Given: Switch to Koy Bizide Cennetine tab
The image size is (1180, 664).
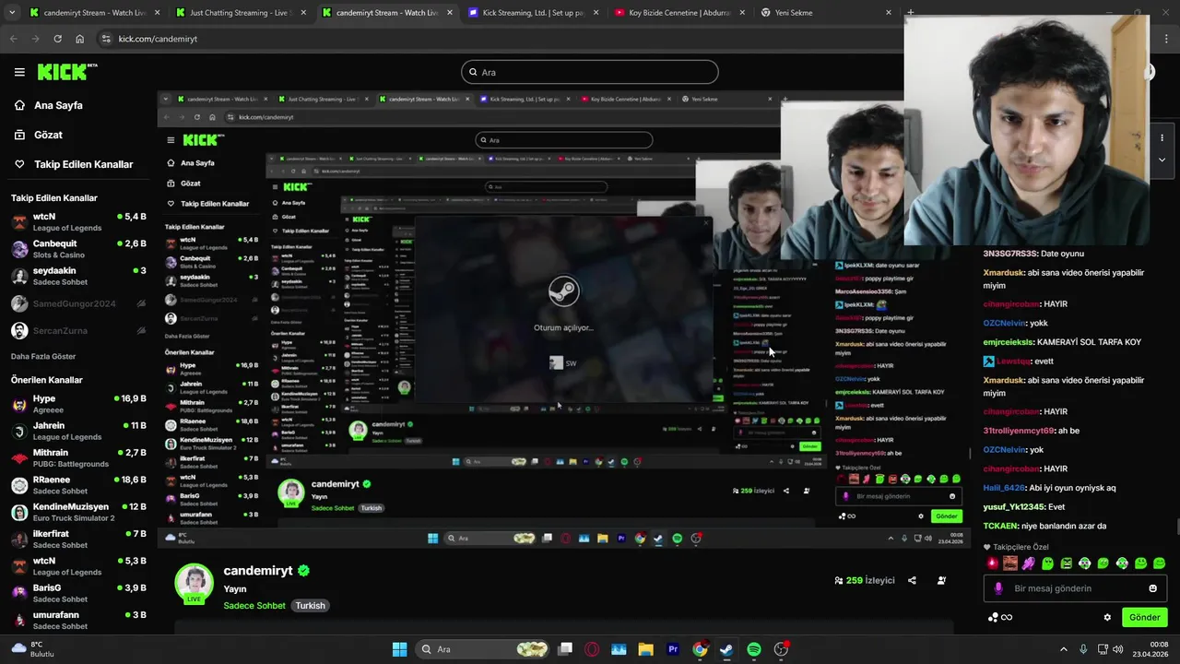Looking at the screenshot, I should point(680,13).
